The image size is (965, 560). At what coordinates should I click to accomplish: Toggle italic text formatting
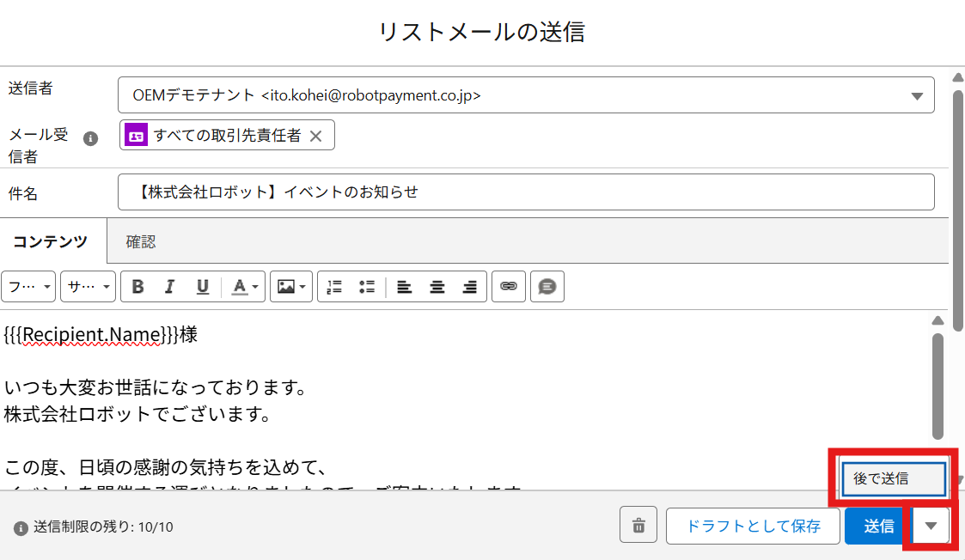pyautogui.click(x=169, y=287)
